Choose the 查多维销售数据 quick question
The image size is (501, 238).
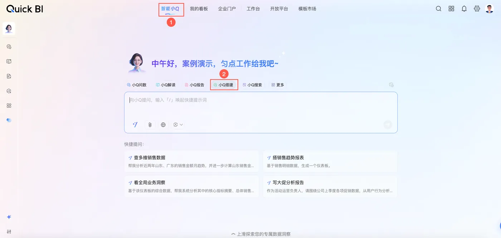tap(191, 161)
